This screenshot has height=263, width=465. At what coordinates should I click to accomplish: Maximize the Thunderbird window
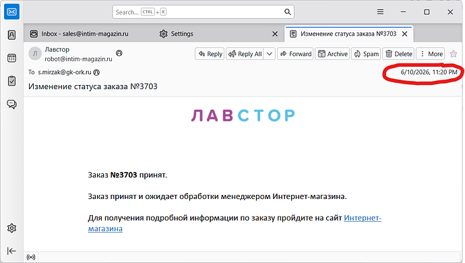tap(427, 12)
